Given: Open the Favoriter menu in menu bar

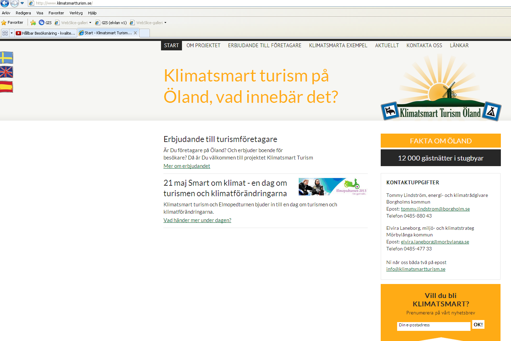Looking at the screenshot, I should (56, 13).
